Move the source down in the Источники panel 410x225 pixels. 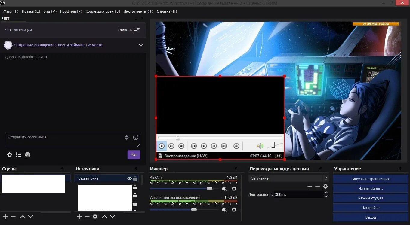pos(113,217)
